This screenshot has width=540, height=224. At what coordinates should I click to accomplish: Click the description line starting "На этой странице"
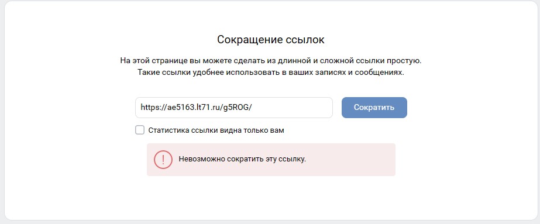point(271,61)
